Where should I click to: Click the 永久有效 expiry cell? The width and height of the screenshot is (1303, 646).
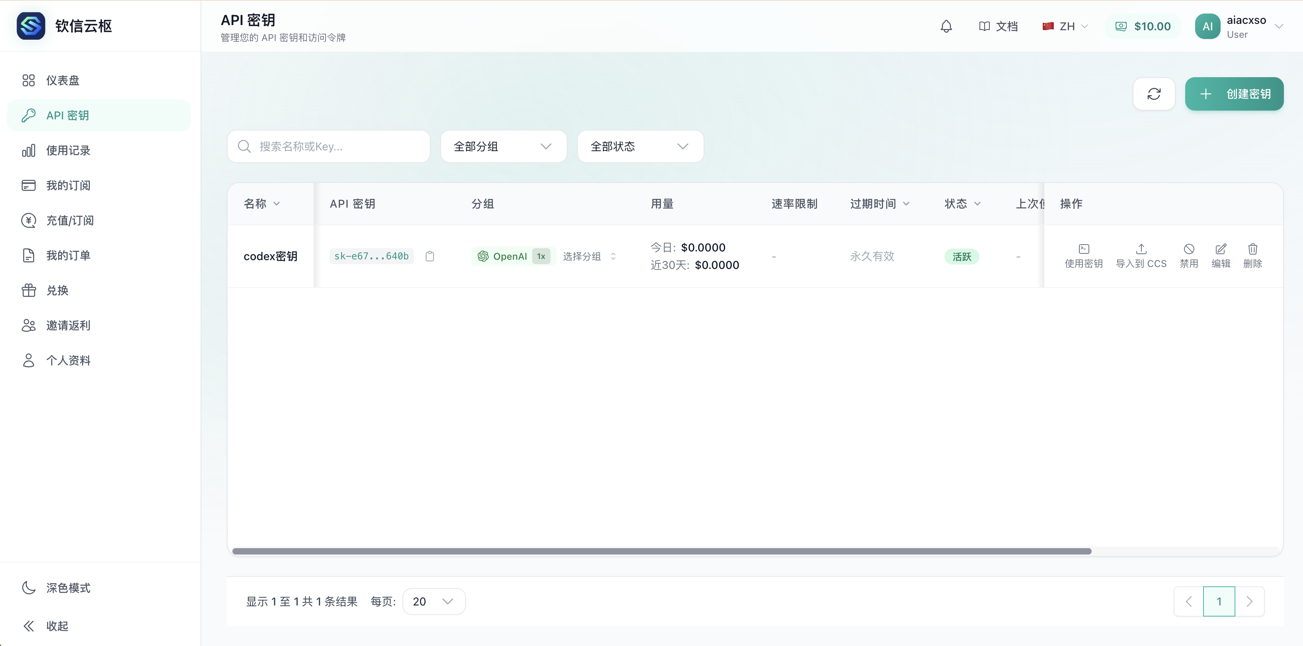click(872, 256)
